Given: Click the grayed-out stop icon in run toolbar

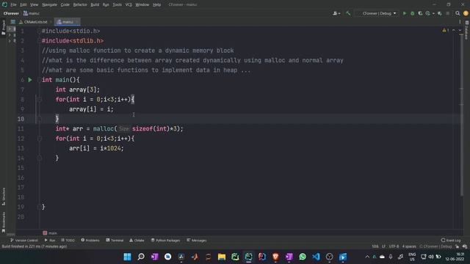Looking at the screenshot, I should (448, 13).
